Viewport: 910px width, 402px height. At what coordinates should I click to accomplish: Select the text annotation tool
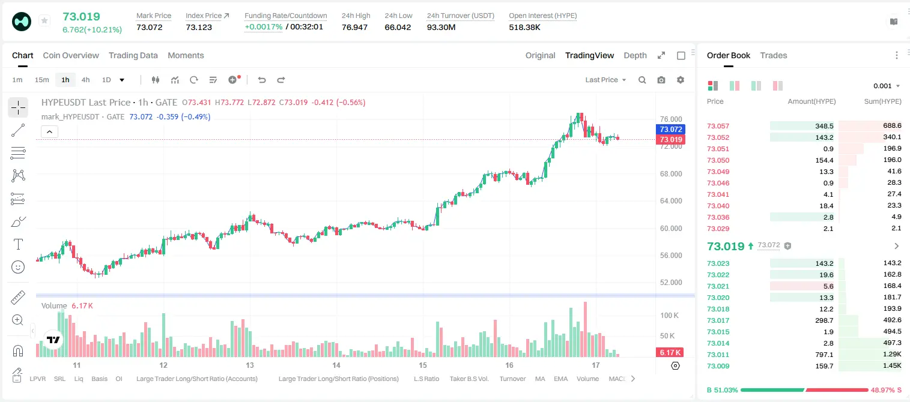pos(18,244)
